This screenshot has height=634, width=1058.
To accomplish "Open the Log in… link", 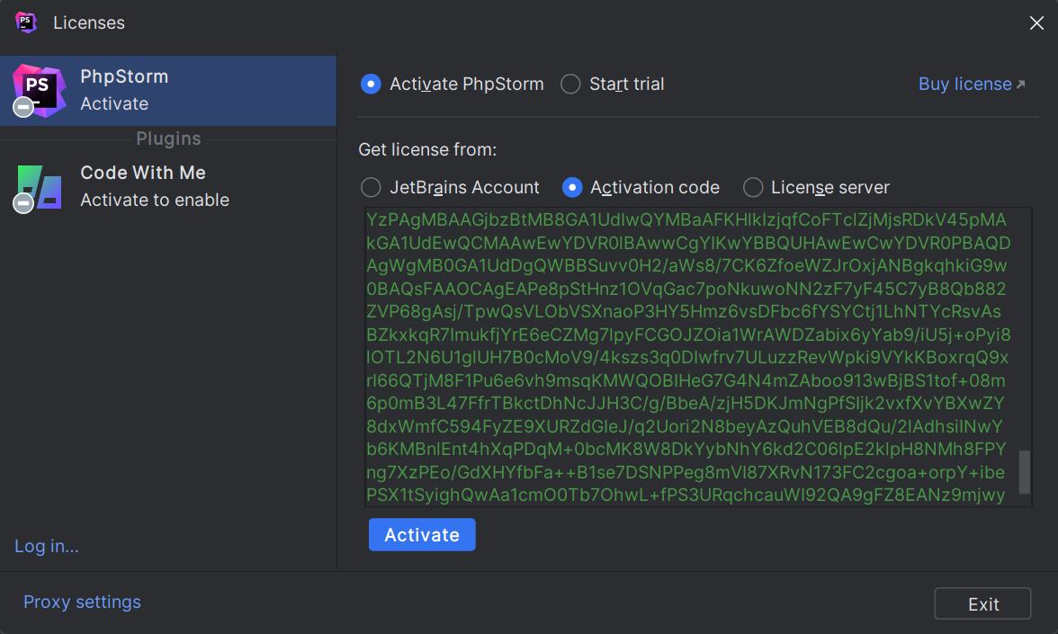I will (x=47, y=546).
